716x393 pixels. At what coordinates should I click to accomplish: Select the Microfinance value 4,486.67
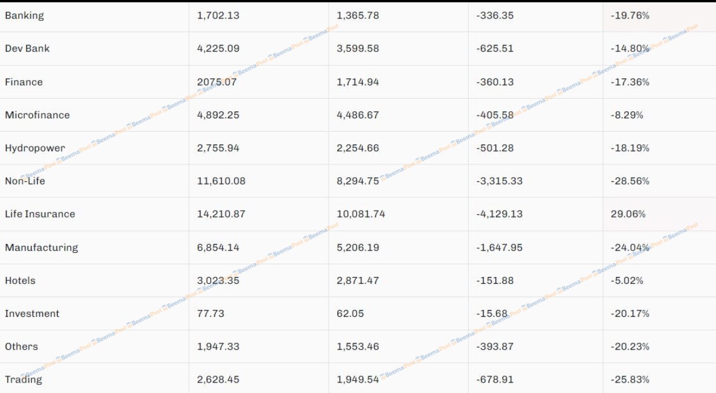tap(358, 115)
